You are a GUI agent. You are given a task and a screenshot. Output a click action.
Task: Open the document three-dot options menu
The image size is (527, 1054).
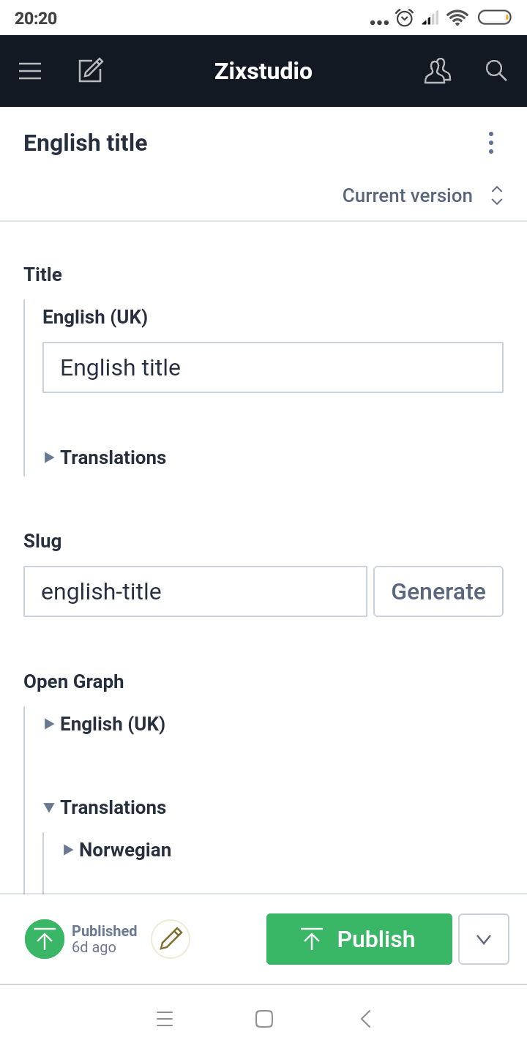[x=491, y=143]
